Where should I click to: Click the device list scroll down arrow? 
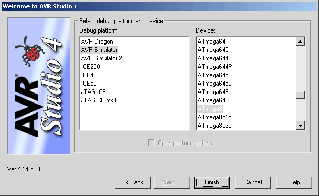click(301, 126)
